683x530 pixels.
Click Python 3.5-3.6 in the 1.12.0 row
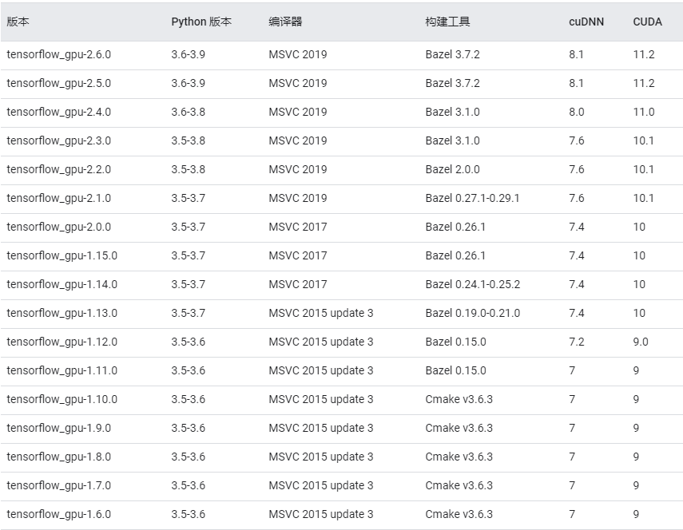click(189, 342)
